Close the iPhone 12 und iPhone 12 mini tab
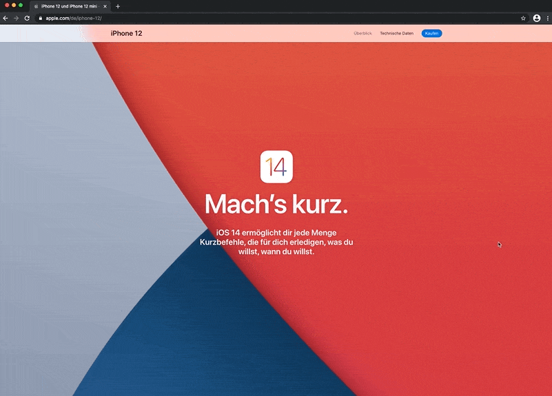552x396 pixels. coord(105,6)
